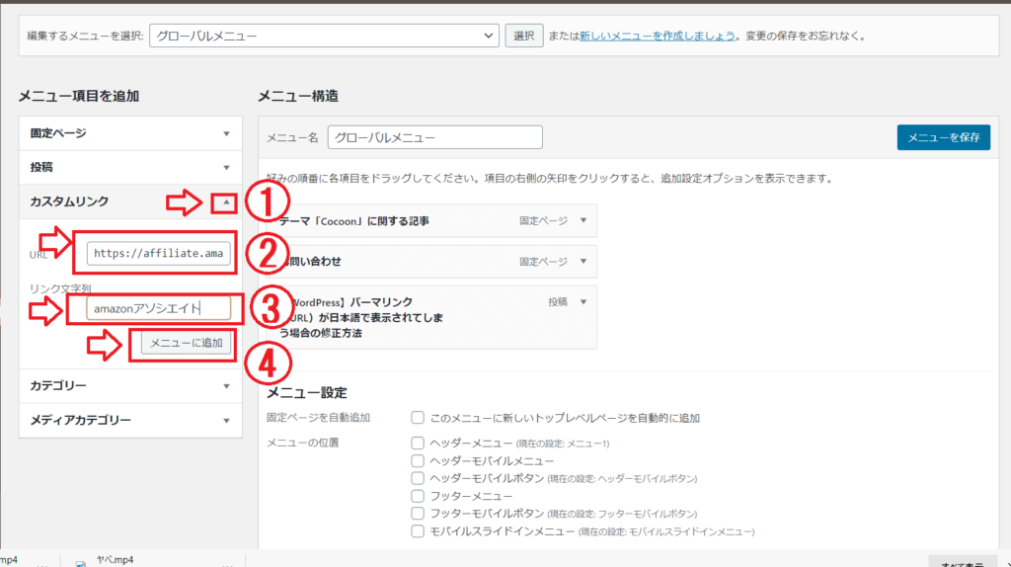Click the URL input field

(159, 253)
